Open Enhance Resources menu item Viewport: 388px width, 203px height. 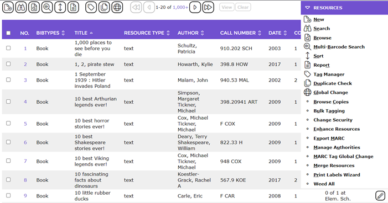337,129
